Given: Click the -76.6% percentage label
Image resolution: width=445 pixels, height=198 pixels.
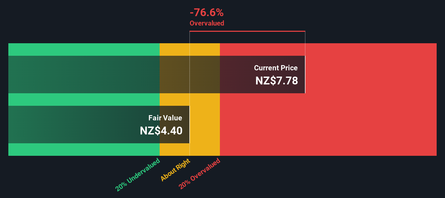Looking at the screenshot, I should pos(207,12).
